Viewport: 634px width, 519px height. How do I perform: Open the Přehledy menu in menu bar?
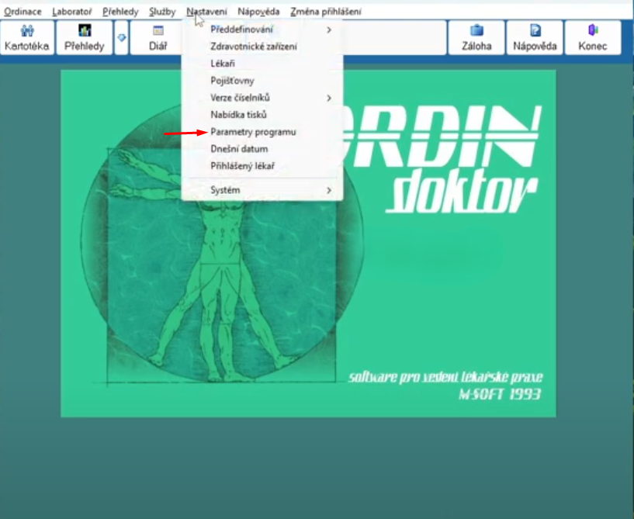coord(120,12)
